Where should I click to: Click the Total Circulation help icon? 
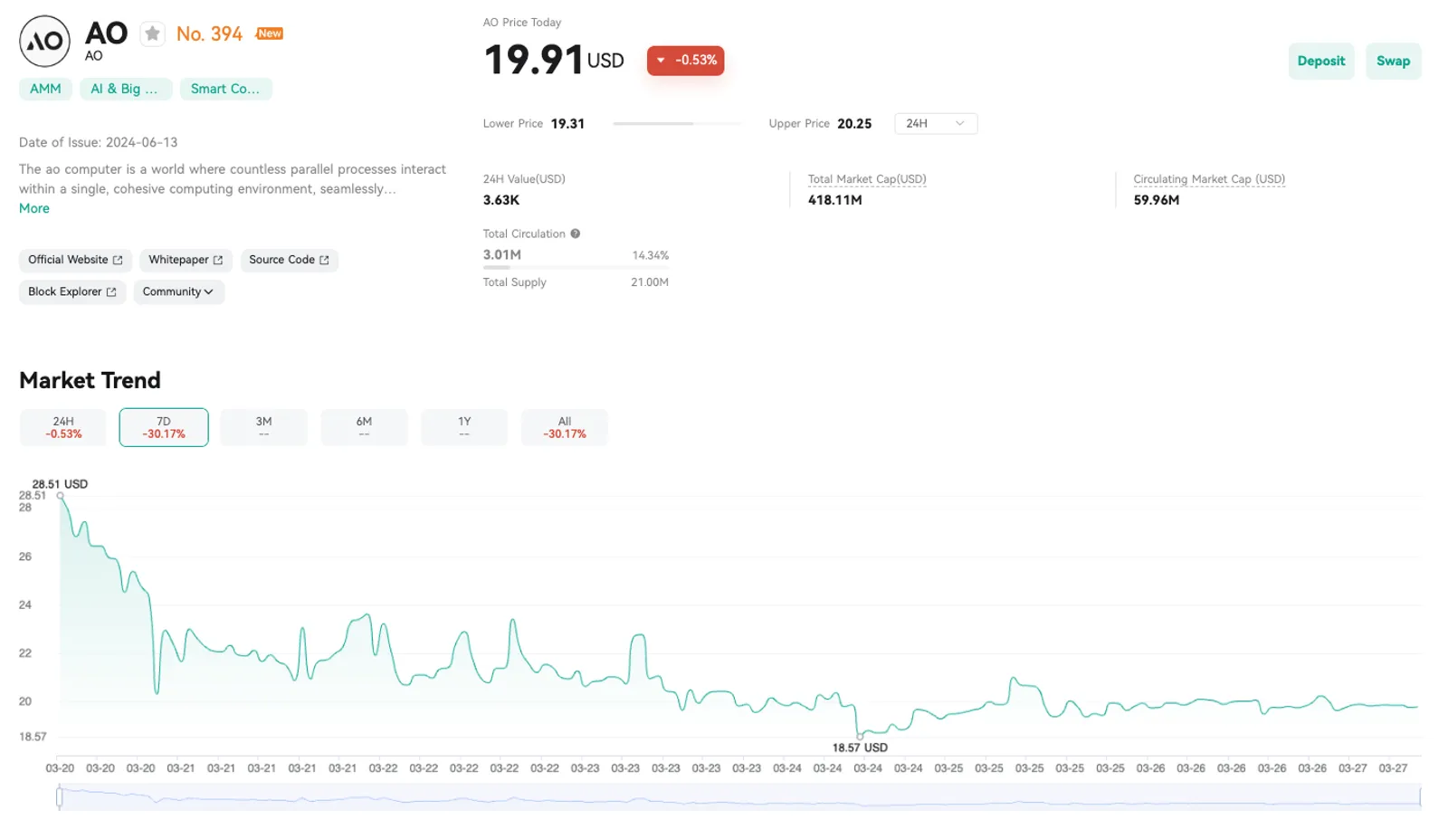(575, 233)
